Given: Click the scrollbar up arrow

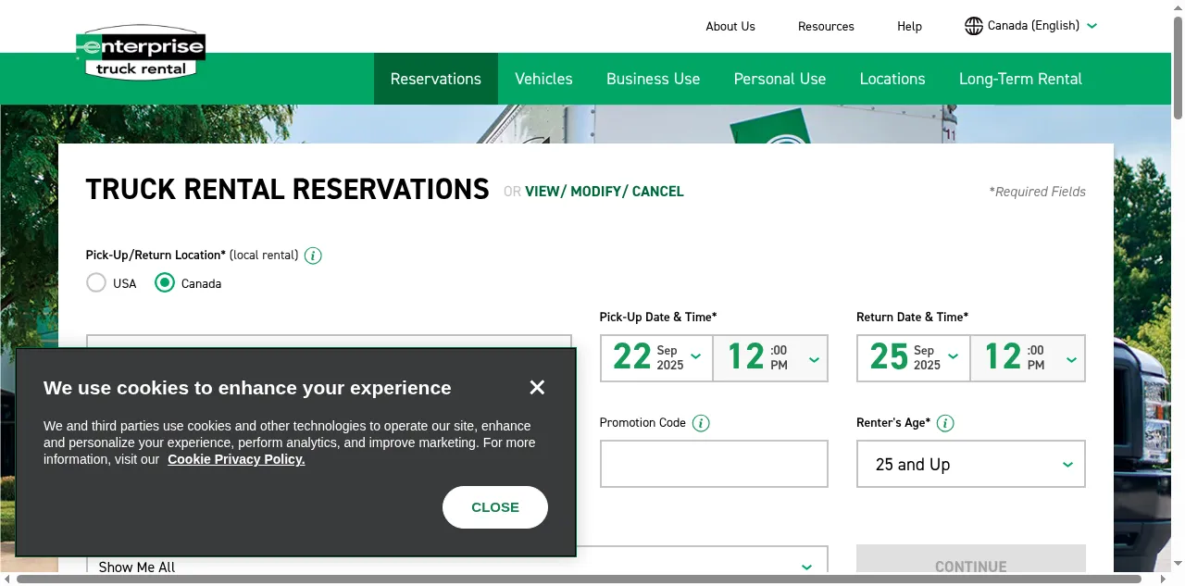Looking at the screenshot, I should point(1178,7).
